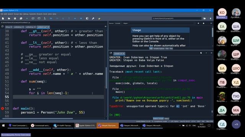The width and height of the screenshot is (245, 137).
Task: Click the Debug file toolbar icon
Action: click(51, 19)
